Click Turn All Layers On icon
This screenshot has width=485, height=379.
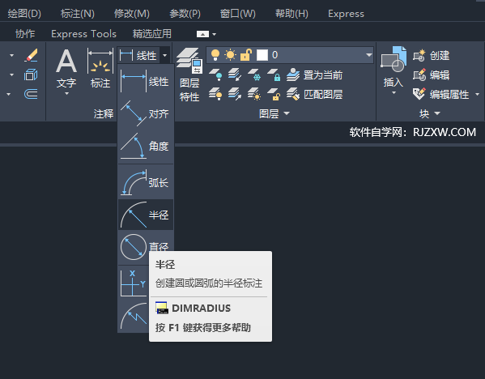[x=215, y=94]
